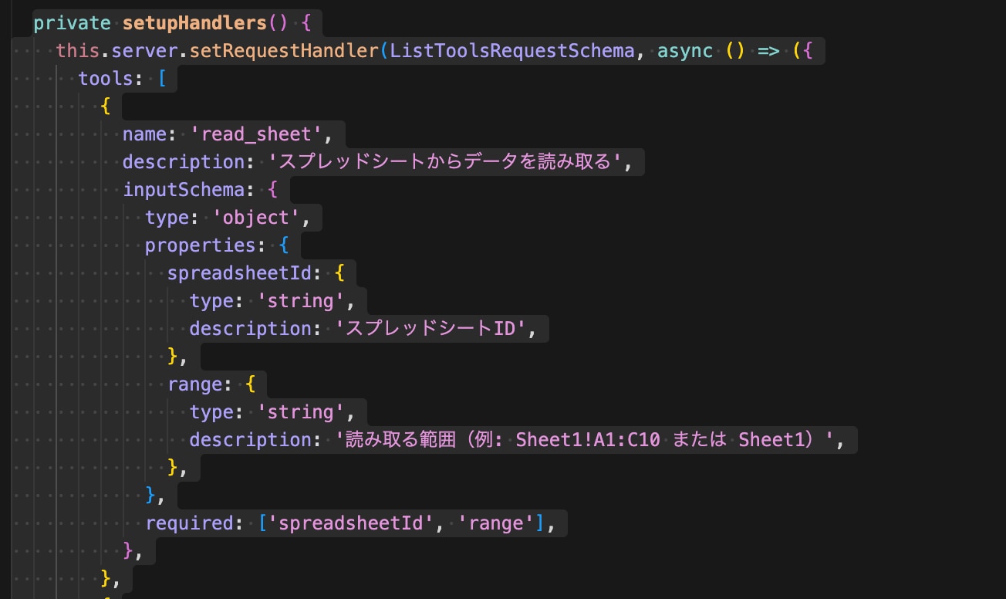Click the required property key
Screen dimensions: 1006x599
(189, 523)
